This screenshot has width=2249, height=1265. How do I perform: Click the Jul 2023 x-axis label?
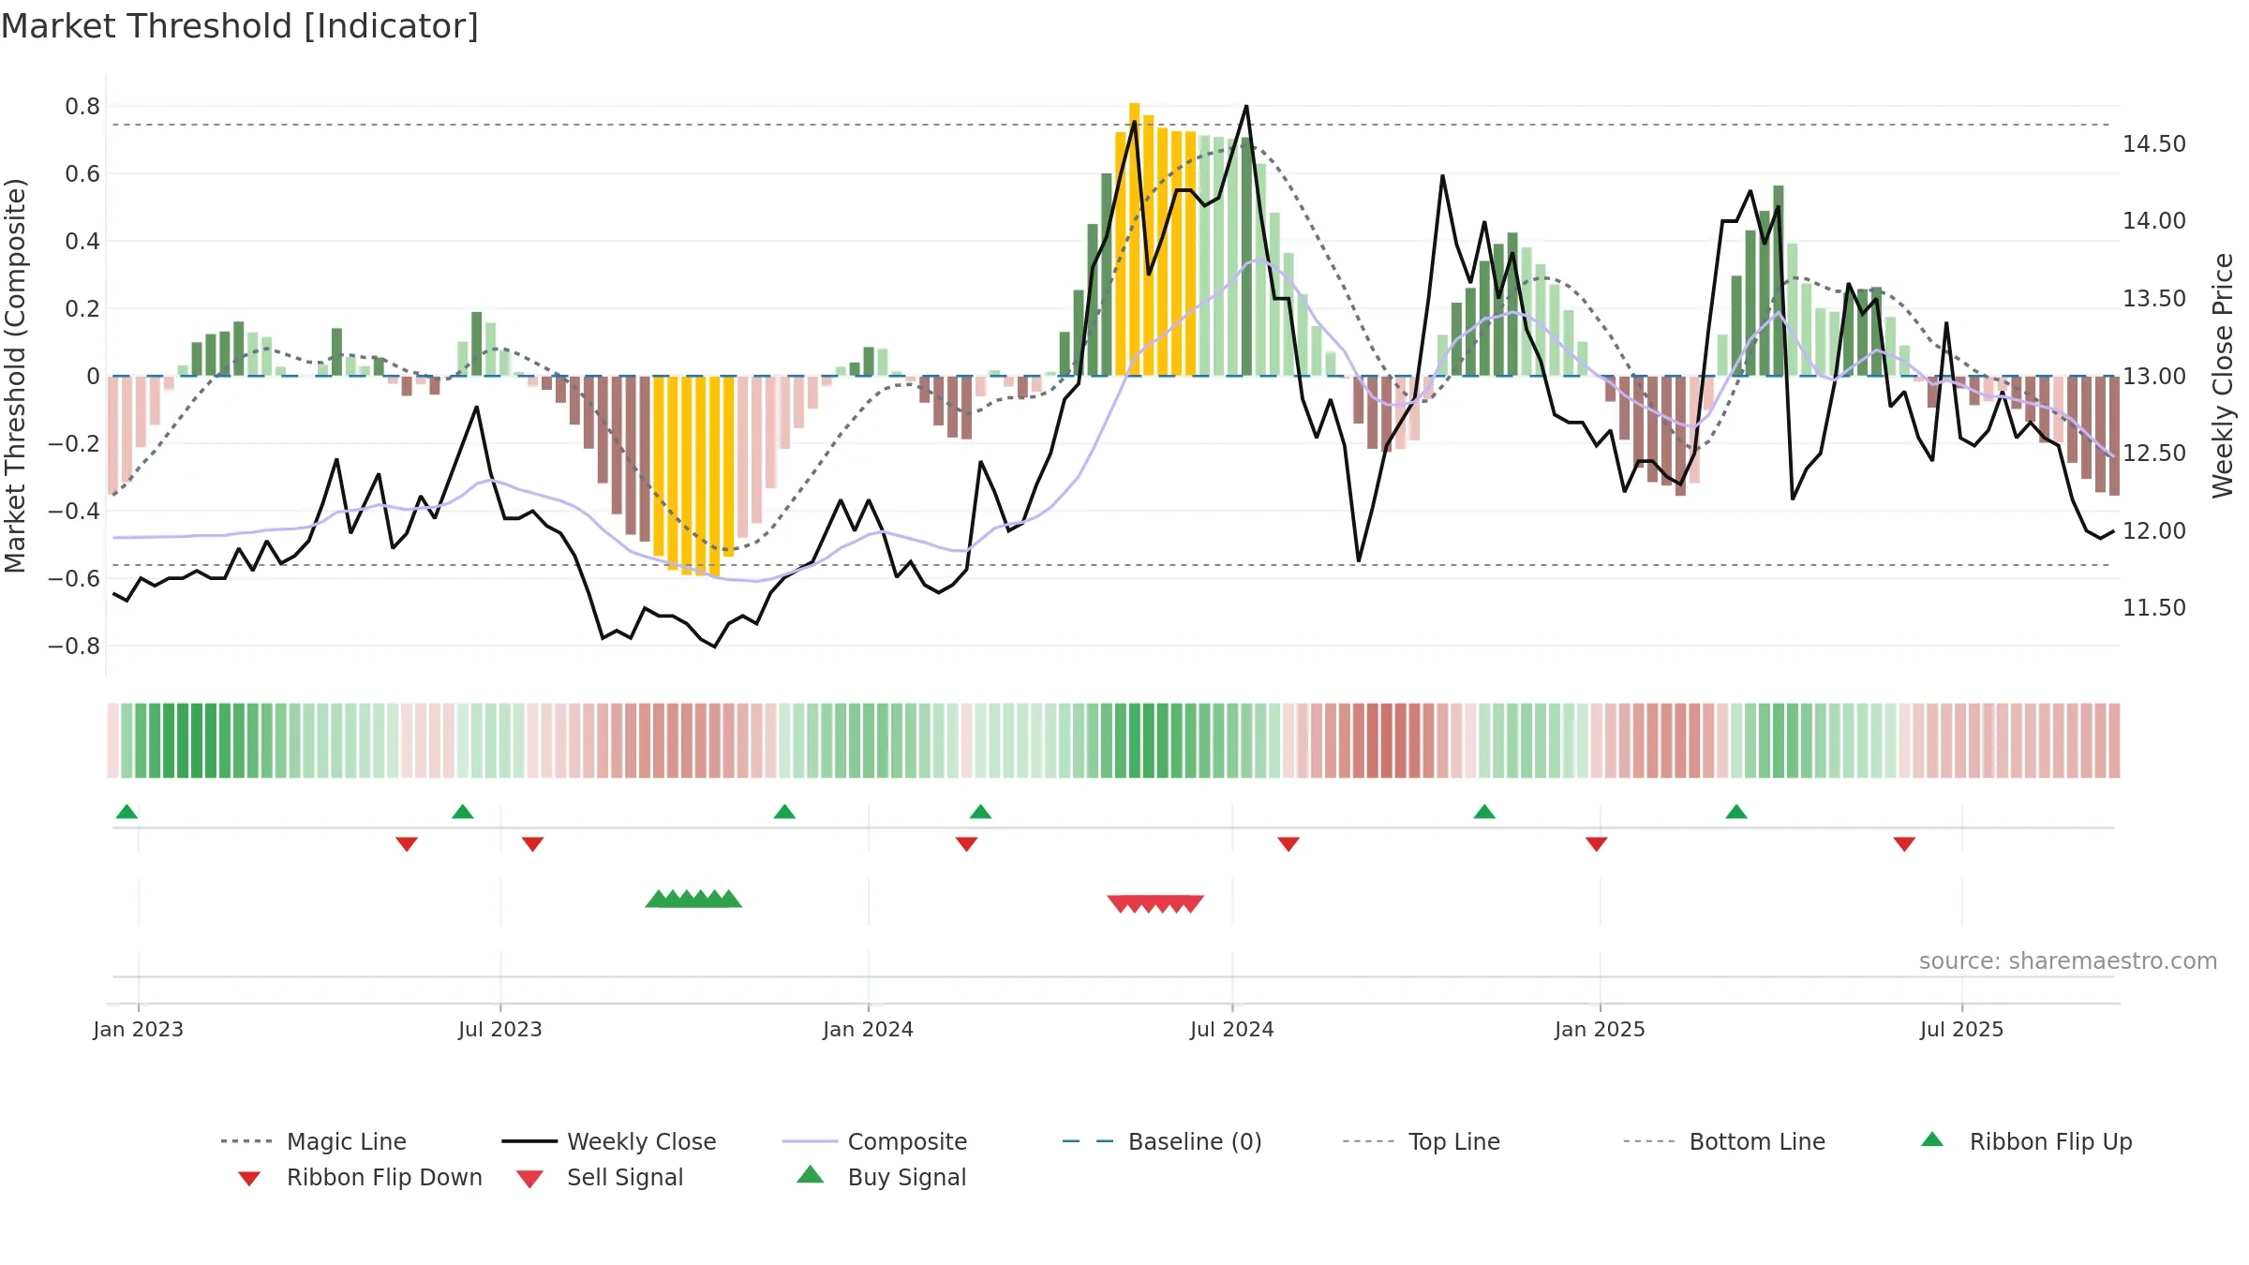click(x=500, y=1029)
